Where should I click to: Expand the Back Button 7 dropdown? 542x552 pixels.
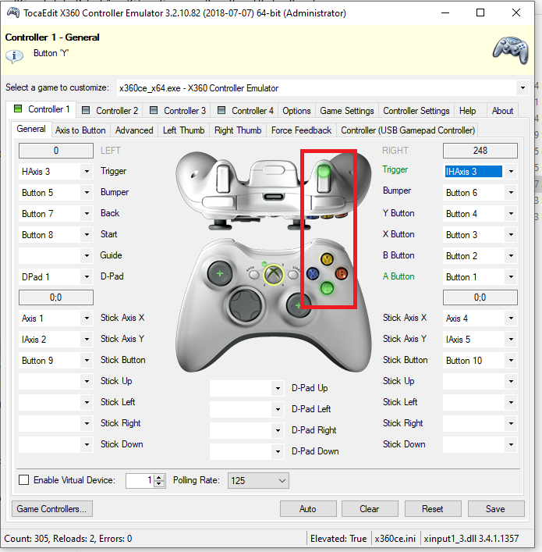point(87,214)
